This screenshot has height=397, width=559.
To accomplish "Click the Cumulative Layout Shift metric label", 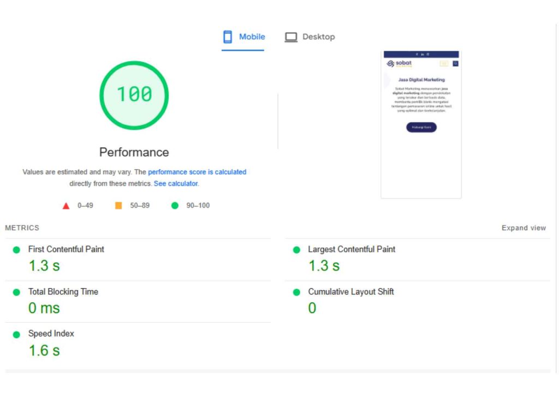I will (x=351, y=292).
